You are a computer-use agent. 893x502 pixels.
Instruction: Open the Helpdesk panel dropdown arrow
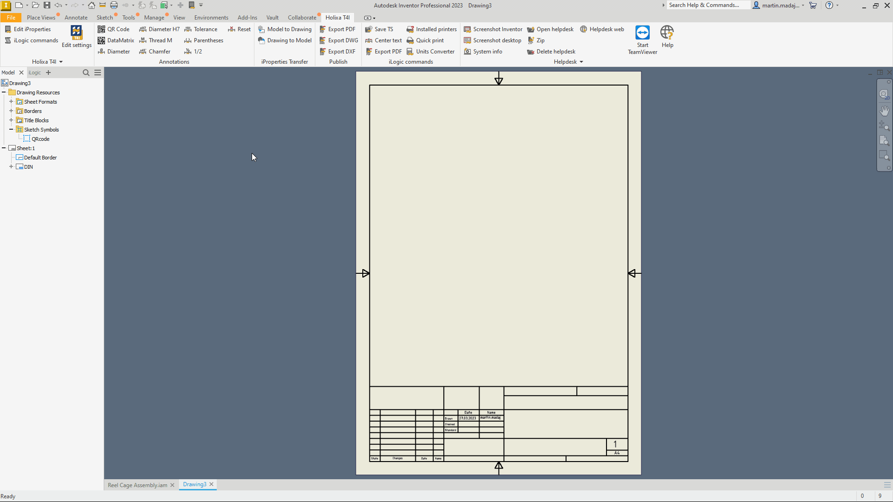pyautogui.click(x=581, y=62)
